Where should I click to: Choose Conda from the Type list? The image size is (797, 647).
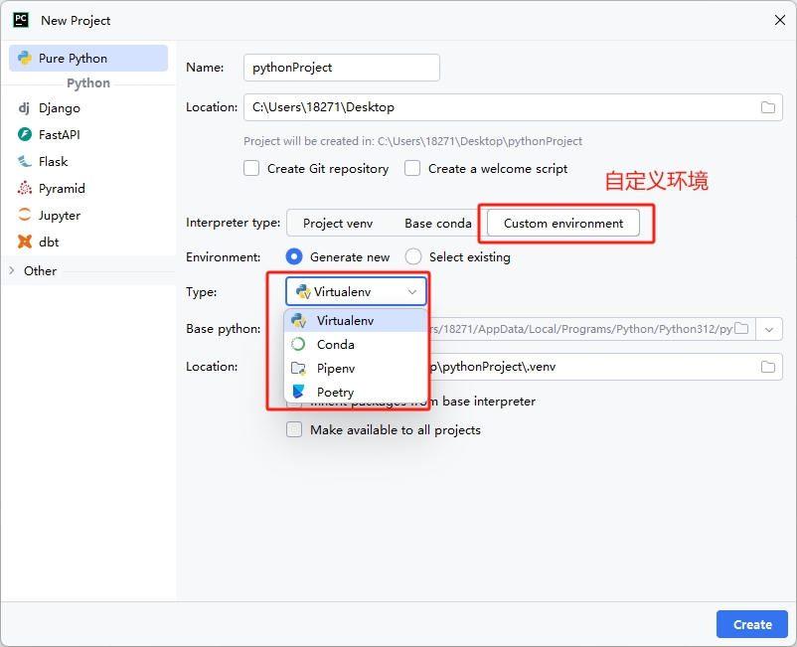pos(335,345)
